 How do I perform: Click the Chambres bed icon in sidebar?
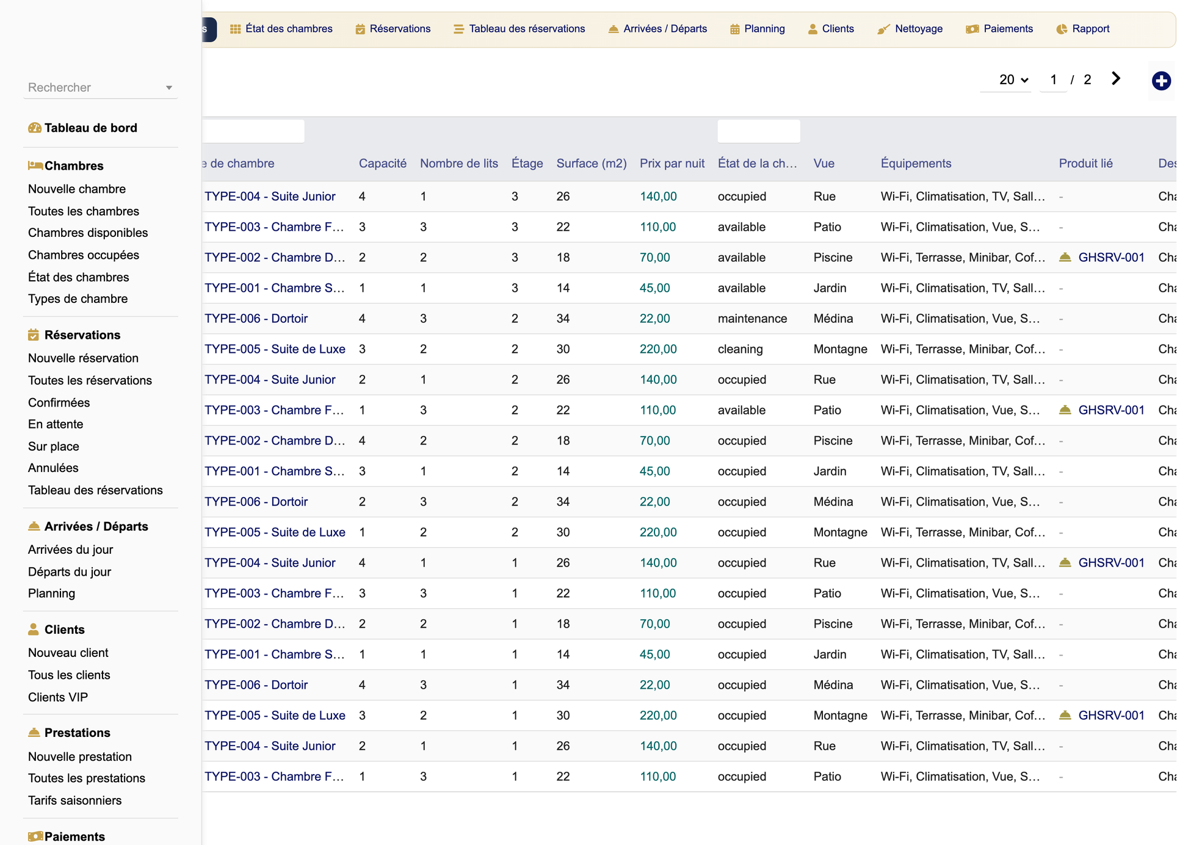(35, 165)
